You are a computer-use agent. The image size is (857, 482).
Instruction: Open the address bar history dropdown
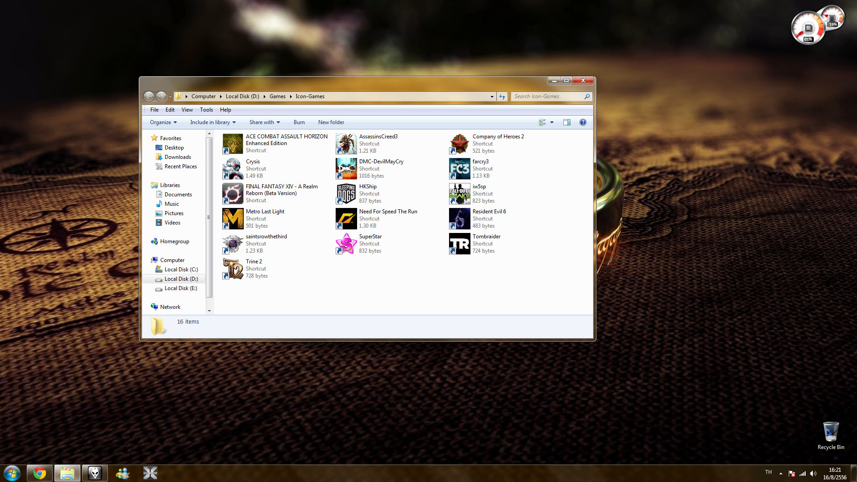click(492, 96)
